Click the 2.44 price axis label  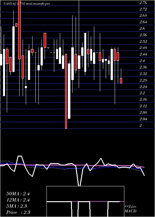(x=143, y=54)
